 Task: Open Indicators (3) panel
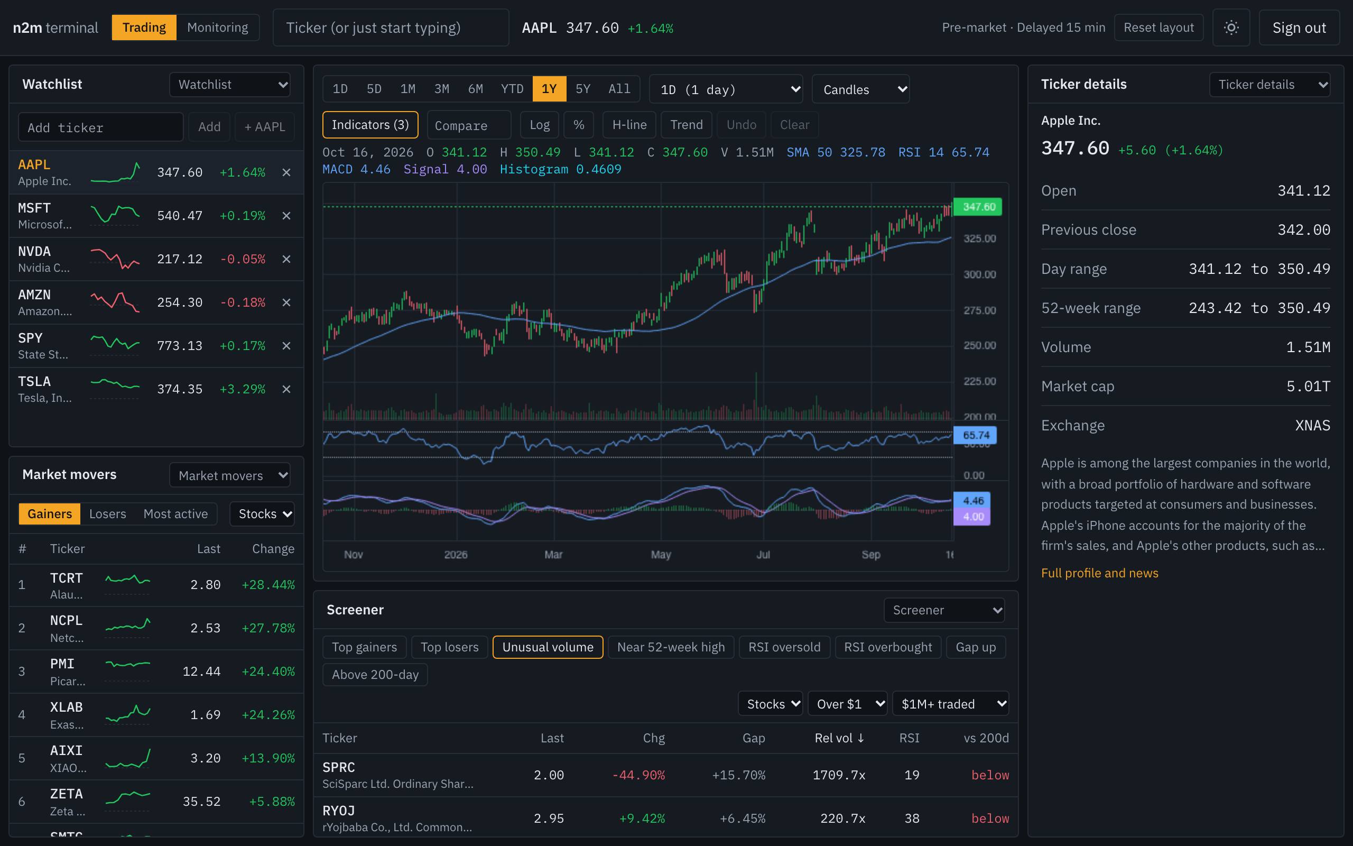point(370,125)
